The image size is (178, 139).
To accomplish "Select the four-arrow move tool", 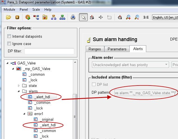I will coord(100,17).
